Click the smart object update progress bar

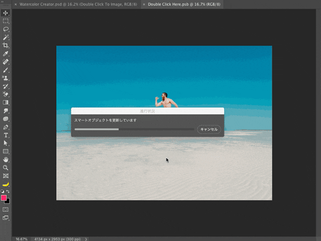point(134,129)
